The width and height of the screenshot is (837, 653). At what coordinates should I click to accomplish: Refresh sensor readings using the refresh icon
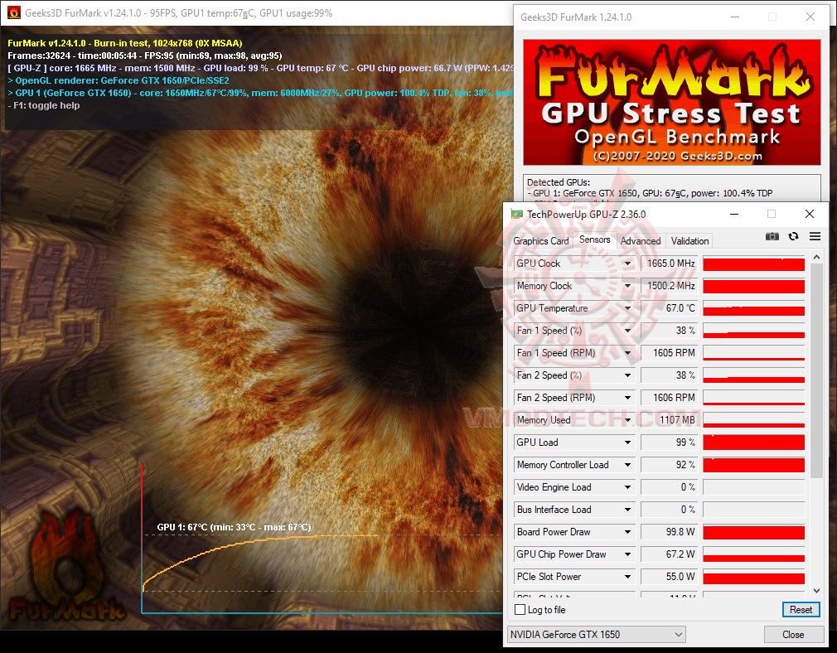coord(792,236)
